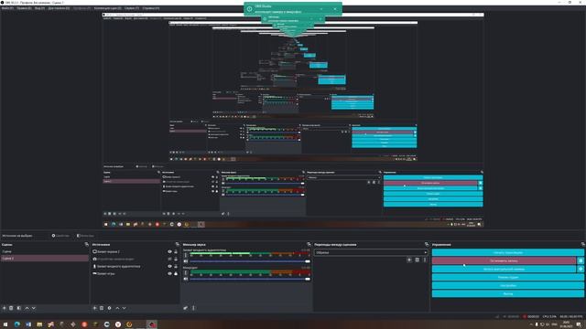
Task: Pause the recording with pause icon
Action: (581, 260)
